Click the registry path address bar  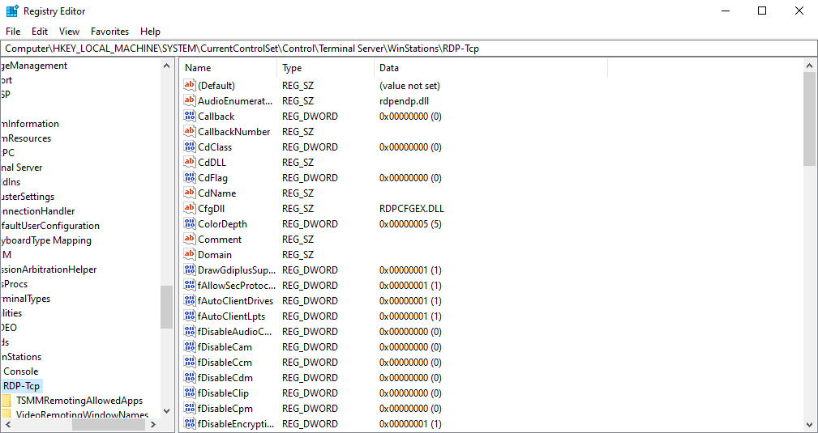coord(409,49)
